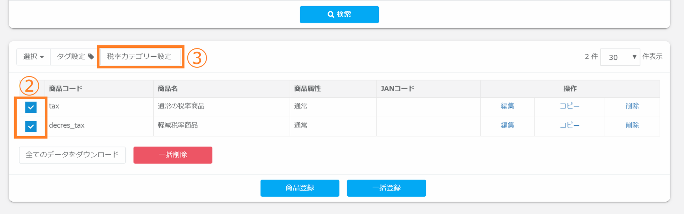Click 全てのデータをダウンロード button
The width and height of the screenshot is (684, 214).
(x=72, y=155)
